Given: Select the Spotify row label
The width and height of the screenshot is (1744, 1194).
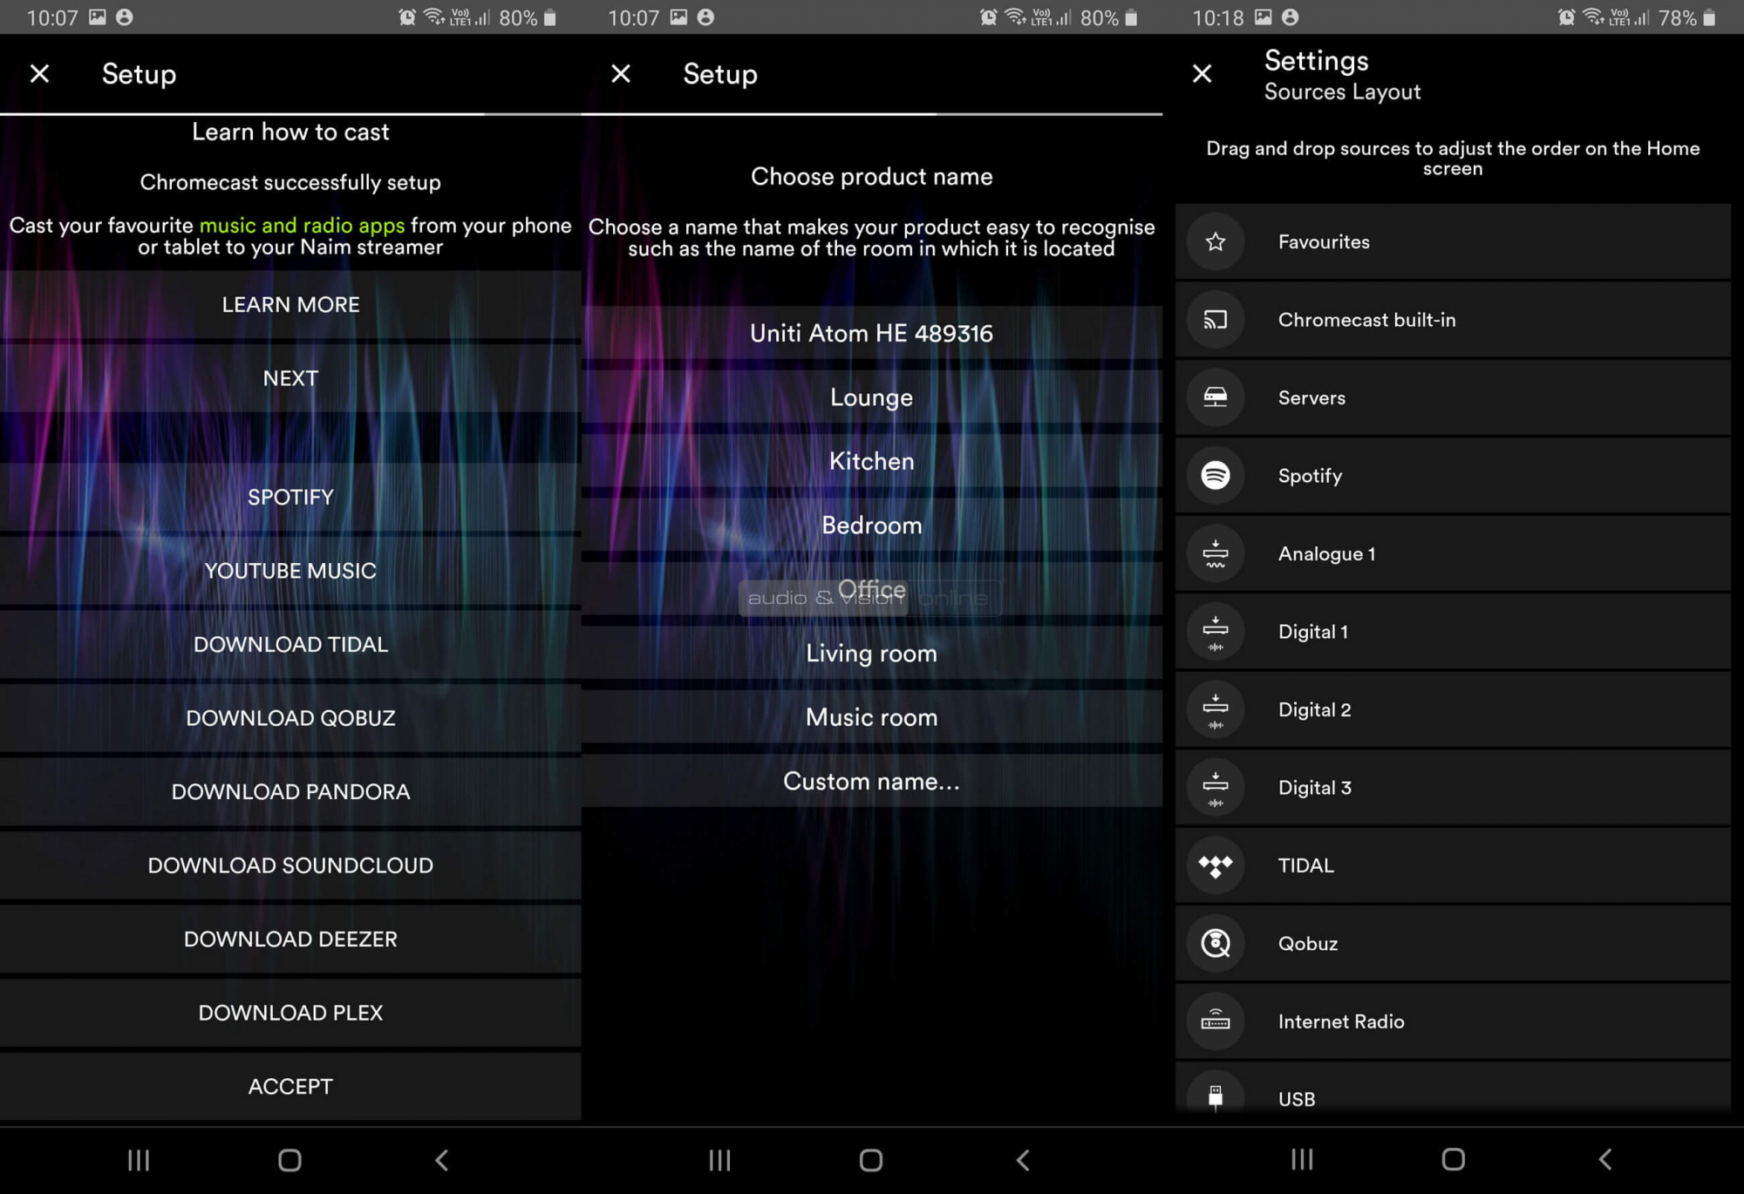Looking at the screenshot, I should point(1310,476).
